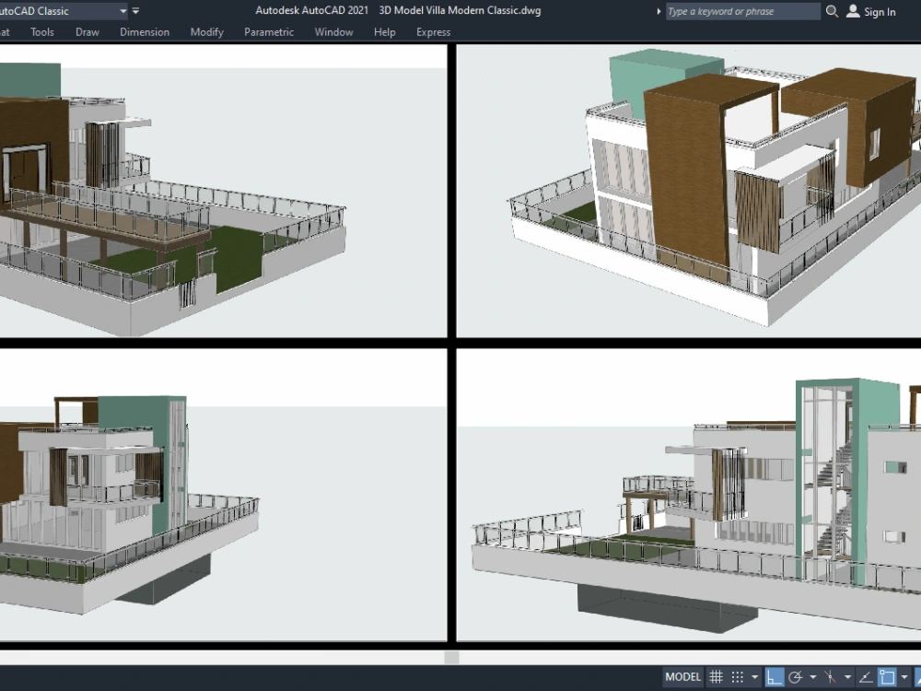
Task: Click the search magnifier icon in title bar
Action: (x=832, y=11)
